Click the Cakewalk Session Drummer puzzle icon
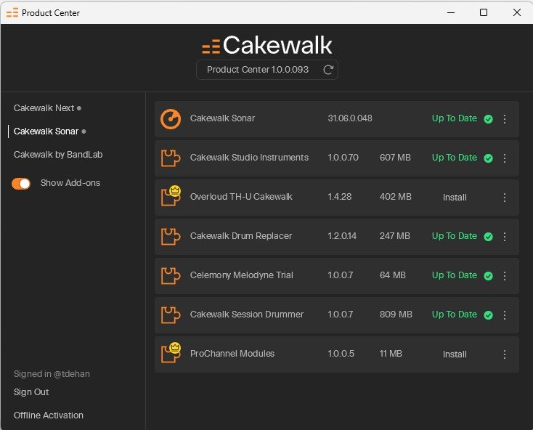This screenshot has width=533, height=430. pyautogui.click(x=171, y=315)
